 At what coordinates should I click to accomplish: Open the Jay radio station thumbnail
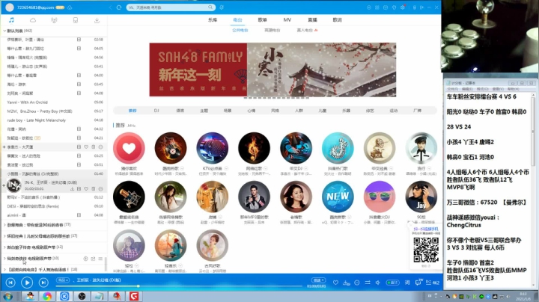coord(421,197)
